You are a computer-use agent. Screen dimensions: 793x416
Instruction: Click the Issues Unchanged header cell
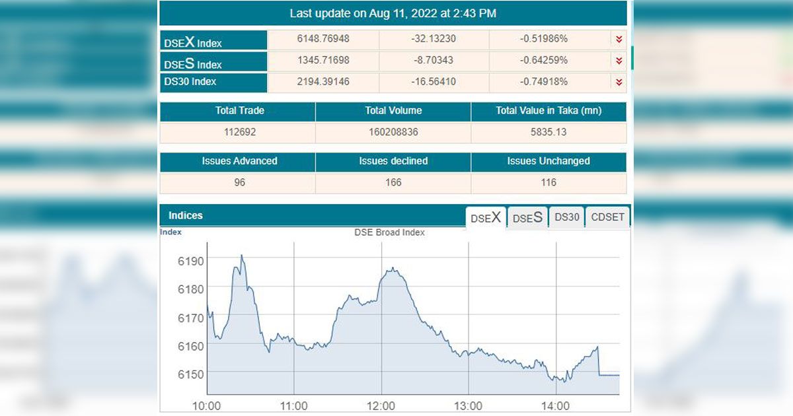pos(548,161)
